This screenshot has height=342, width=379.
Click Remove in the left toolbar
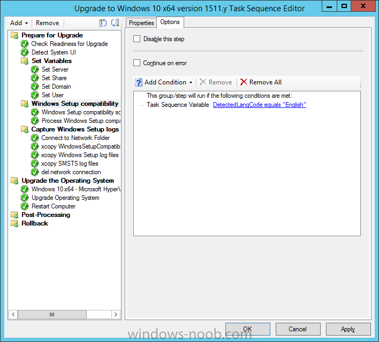[47, 23]
